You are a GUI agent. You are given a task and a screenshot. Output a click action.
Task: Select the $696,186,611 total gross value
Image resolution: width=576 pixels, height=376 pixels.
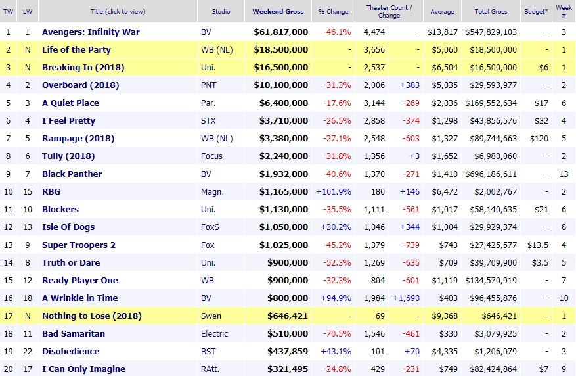pos(491,174)
